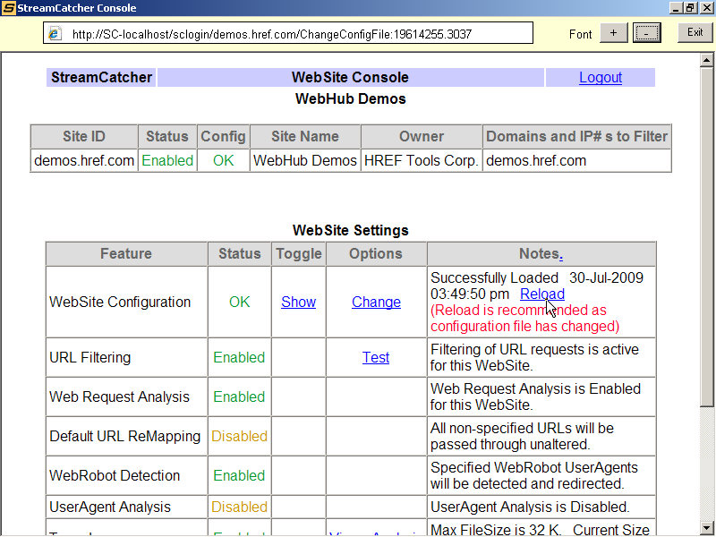The image size is (716, 537).
Task: Click the 'WebSite Settings' heading
Action: [x=351, y=230]
